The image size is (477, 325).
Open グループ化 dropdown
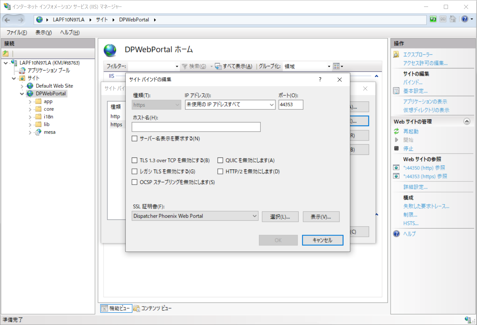[x=329, y=66]
